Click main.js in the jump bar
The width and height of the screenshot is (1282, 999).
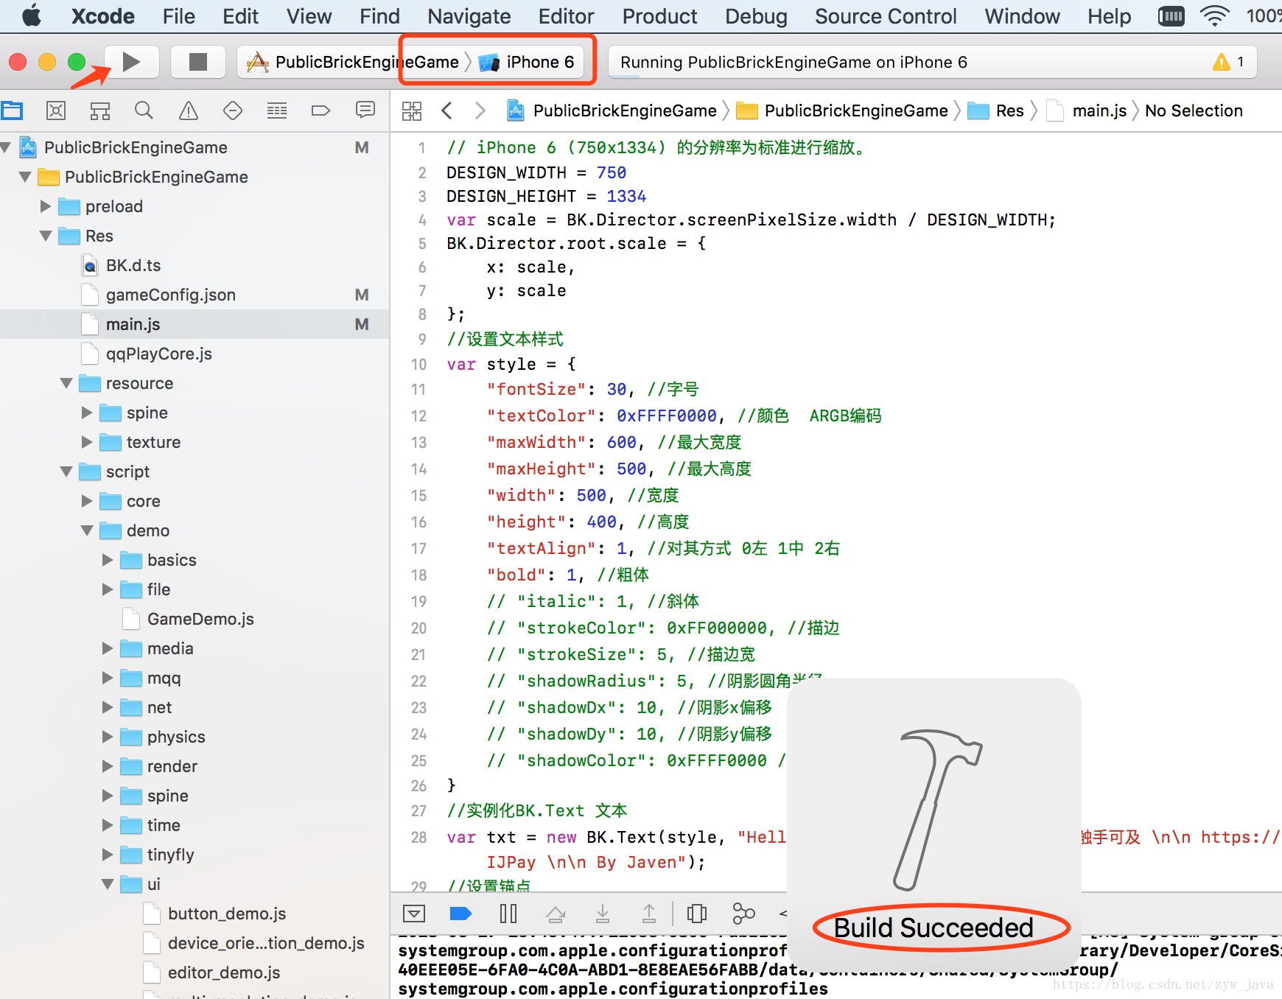click(1087, 111)
